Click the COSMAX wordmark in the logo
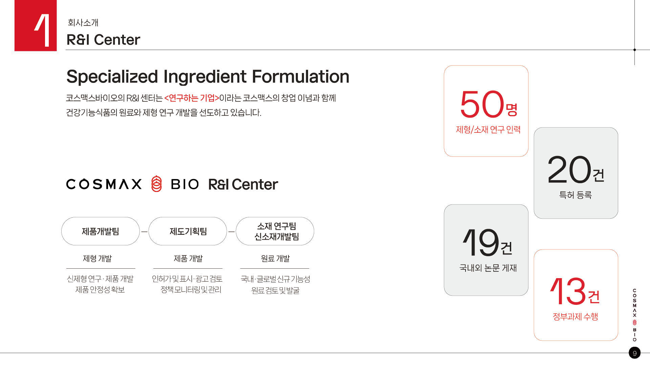Image resolution: width=650 pixels, height=365 pixels. pyautogui.click(x=104, y=184)
